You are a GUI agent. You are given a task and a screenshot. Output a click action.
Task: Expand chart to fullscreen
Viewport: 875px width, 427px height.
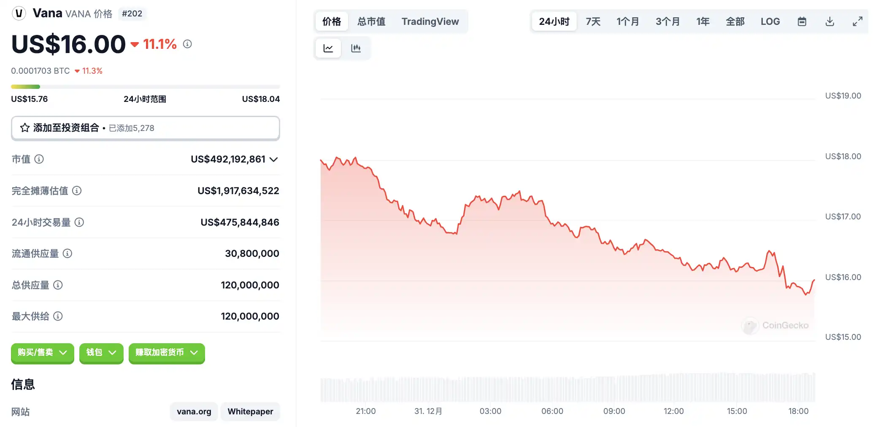pyautogui.click(x=857, y=21)
